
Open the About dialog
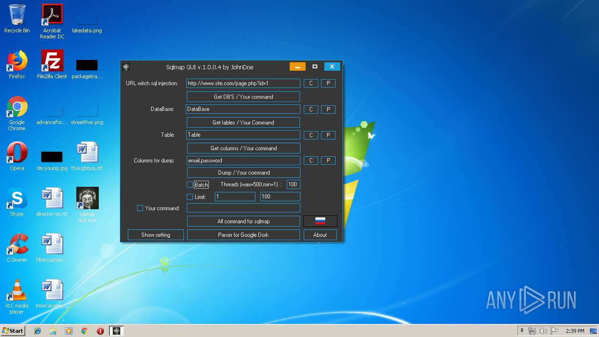click(x=320, y=235)
